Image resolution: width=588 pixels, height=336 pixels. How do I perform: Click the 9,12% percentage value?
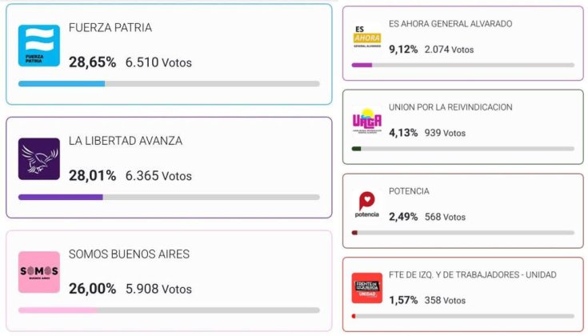[403, 49]
